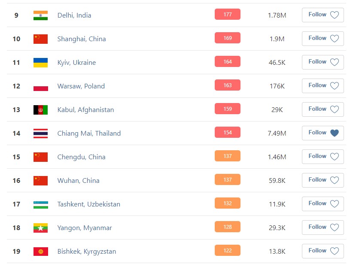The height and width of the screenshot is (264, 350).
Task: Click the Myanmar flag icon beside Yangon
Action: [x=40, y=228]
